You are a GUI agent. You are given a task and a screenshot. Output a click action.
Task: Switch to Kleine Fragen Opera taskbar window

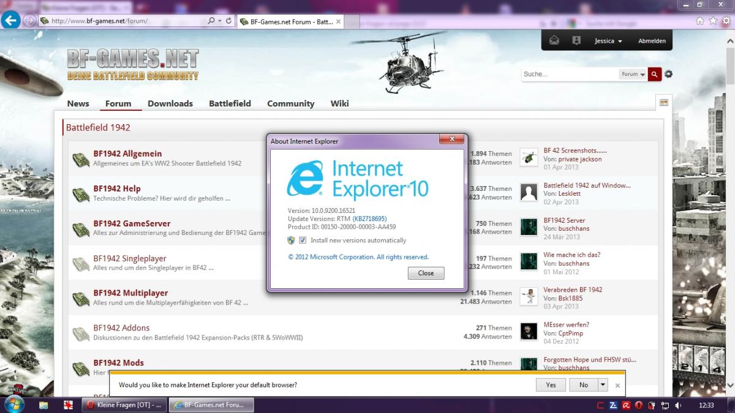pyautogui.click(x=123, y=404)
